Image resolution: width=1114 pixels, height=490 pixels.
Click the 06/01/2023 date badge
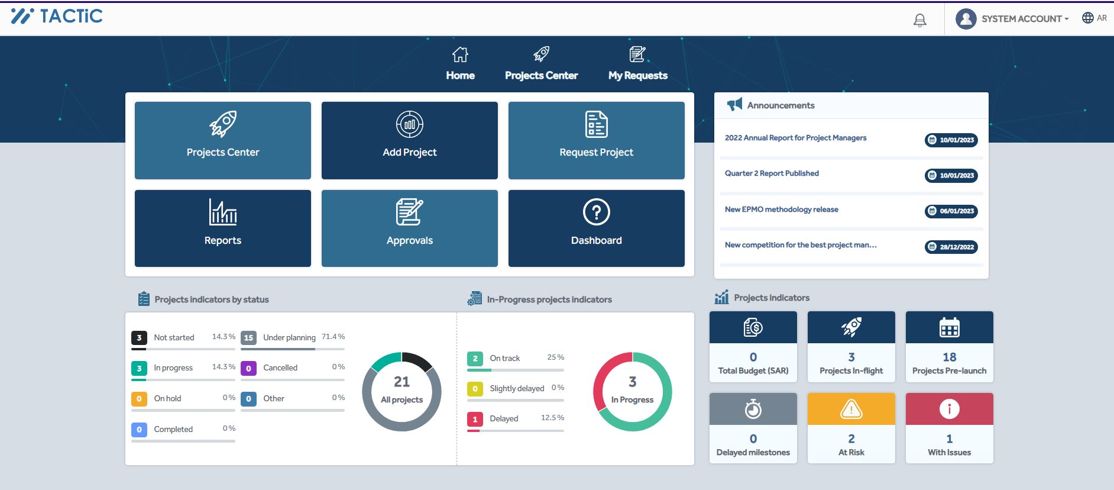click(x=951, y=211)
